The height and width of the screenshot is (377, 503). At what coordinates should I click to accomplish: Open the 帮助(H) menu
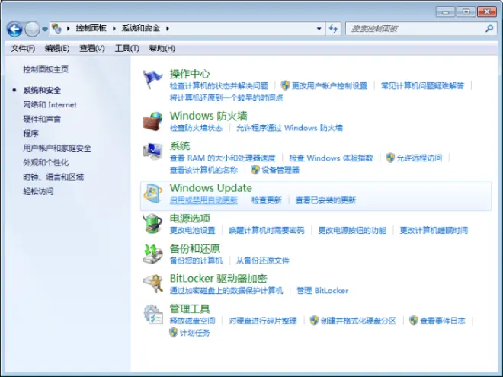click(162, 49)
